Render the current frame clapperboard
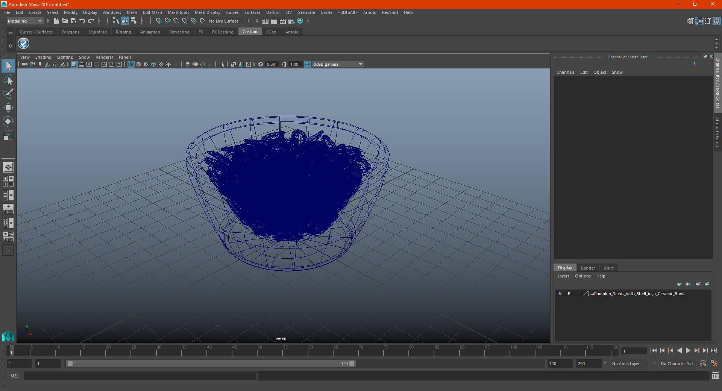Screen dimensions: 722x391 point(274,21)
